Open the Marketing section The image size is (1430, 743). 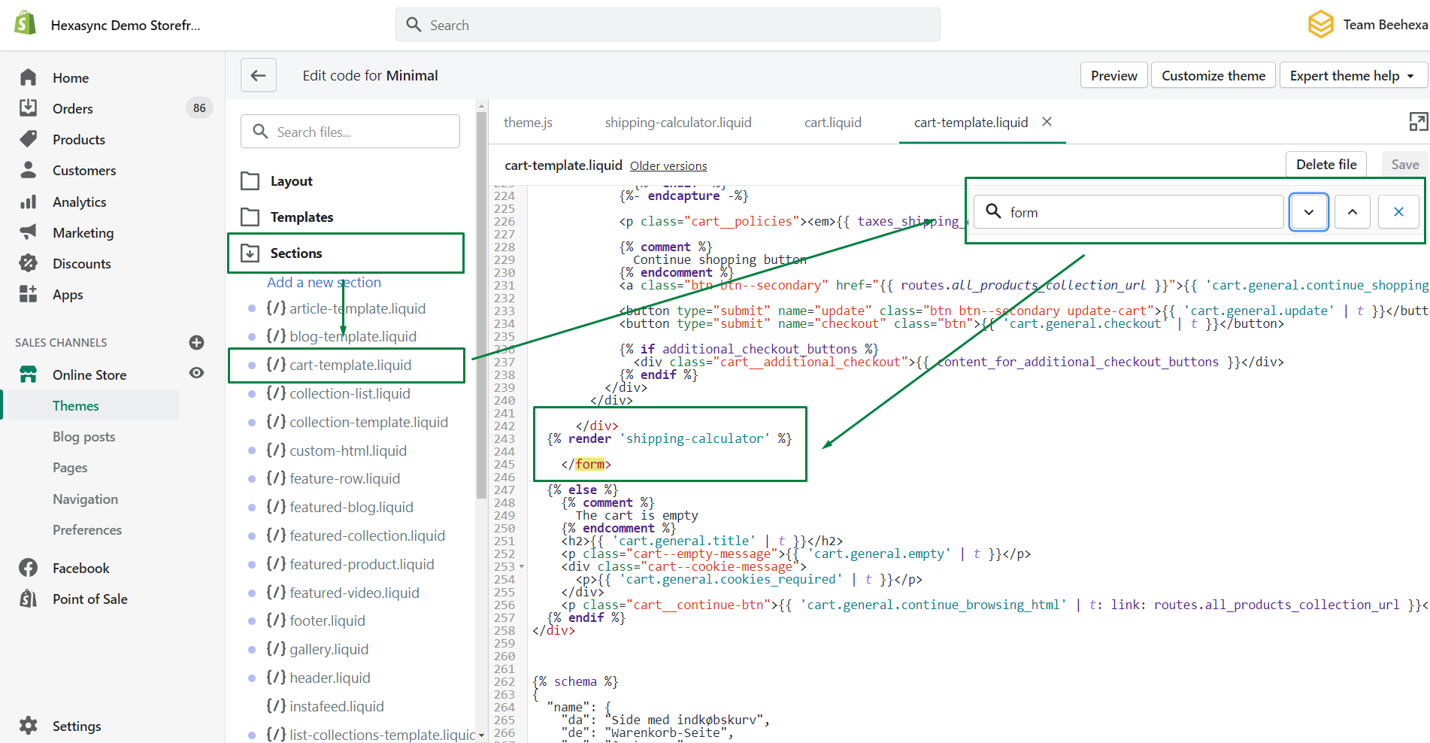click(x=83, y=232)
